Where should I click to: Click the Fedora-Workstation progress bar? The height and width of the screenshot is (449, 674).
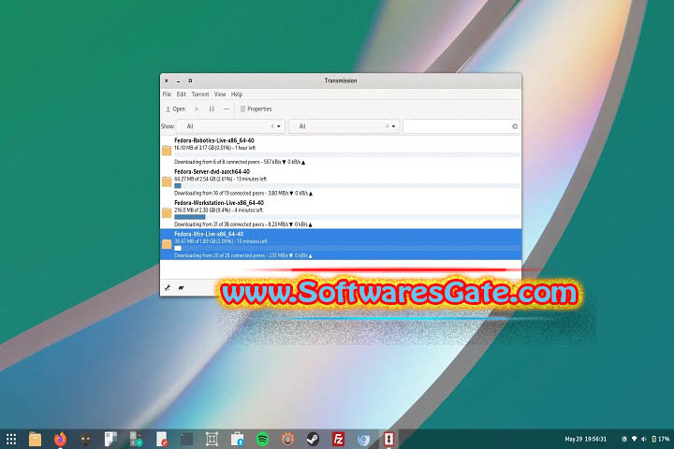(347, 217)
